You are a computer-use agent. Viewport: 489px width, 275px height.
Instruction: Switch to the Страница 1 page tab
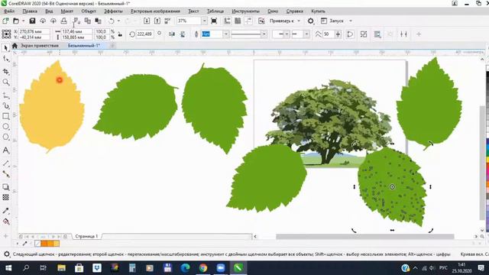coord(86,236)
